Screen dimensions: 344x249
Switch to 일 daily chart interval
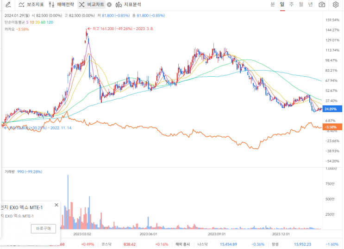(282, 4)
